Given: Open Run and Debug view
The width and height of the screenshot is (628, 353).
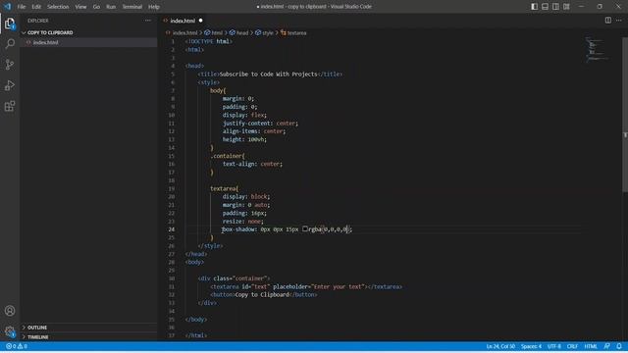Looking at the screenshot, I should [x=10, y=85].
